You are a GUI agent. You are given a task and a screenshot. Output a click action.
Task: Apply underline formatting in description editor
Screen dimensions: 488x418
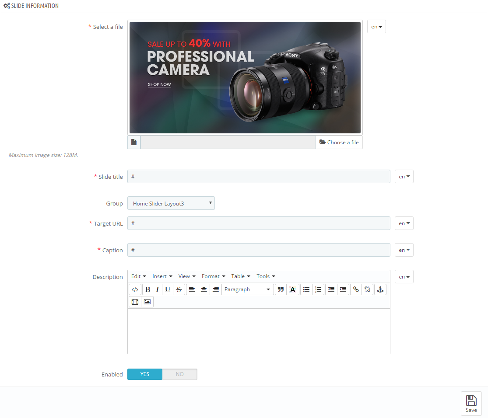coord(168,289)
